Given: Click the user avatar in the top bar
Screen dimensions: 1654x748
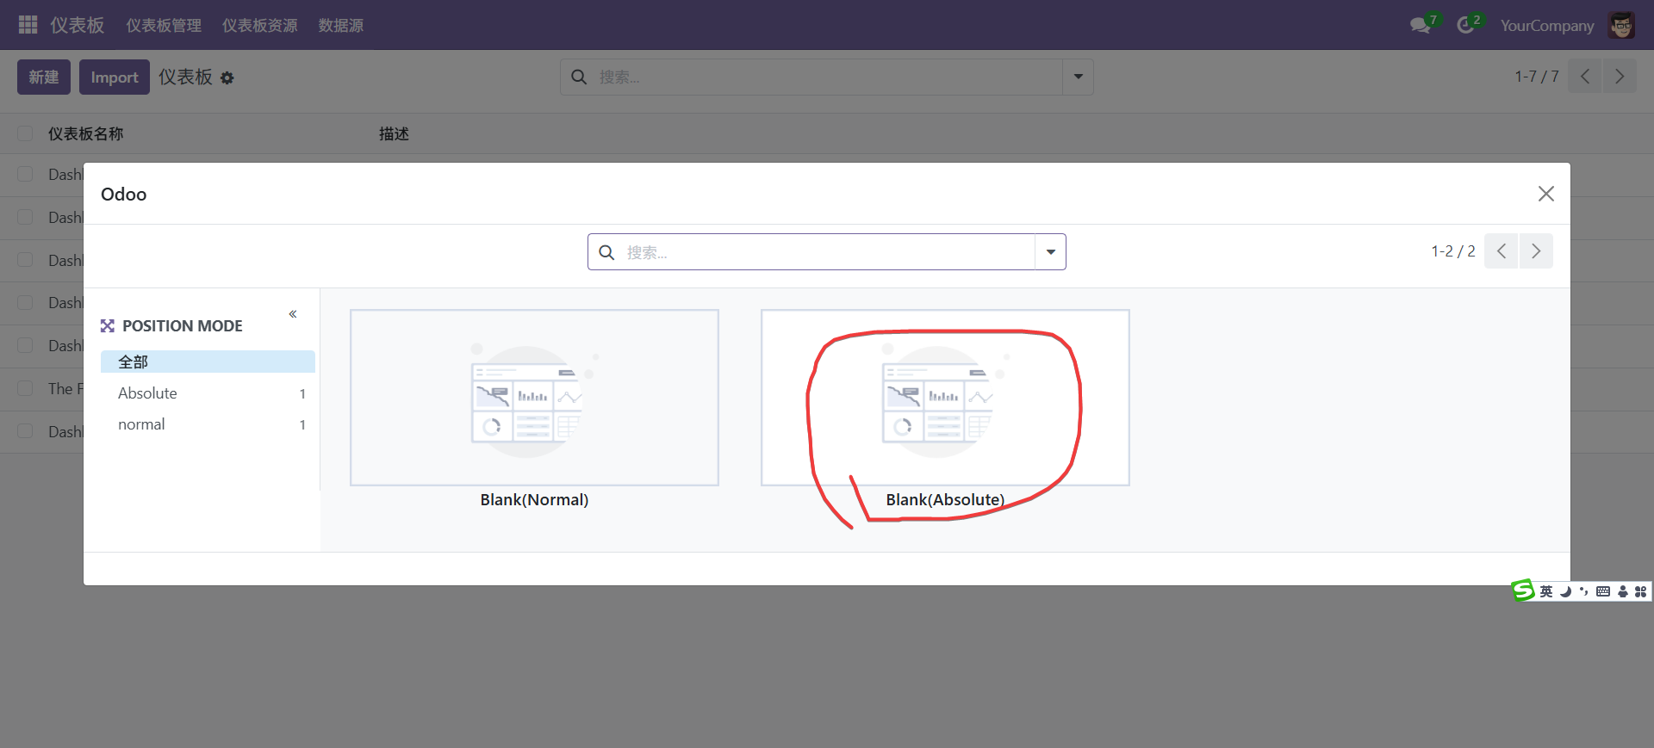Looking at the screenshot, I should click(1621, 26).
